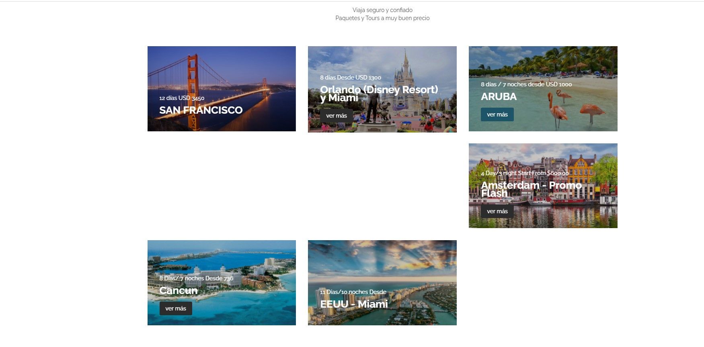Click 'ver más' on the Cancun card
Image resolution: width=704 pixels, height=347 pixels.
click(x=176, y=308)
